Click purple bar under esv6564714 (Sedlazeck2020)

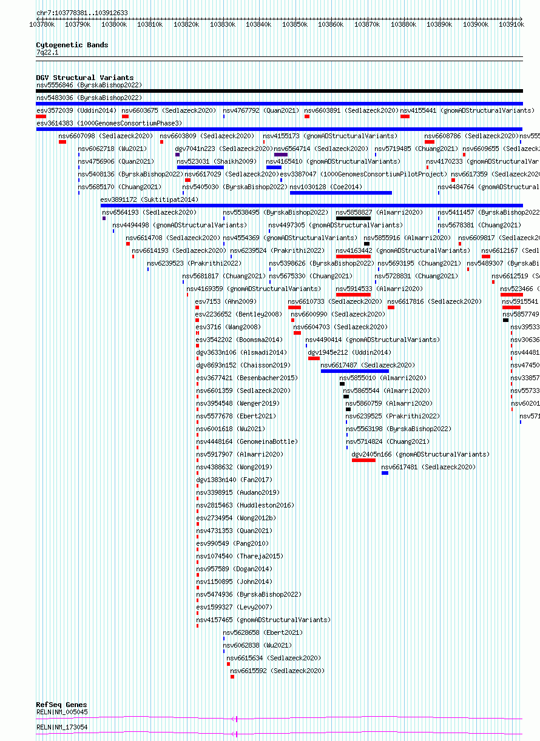(281, 155)
